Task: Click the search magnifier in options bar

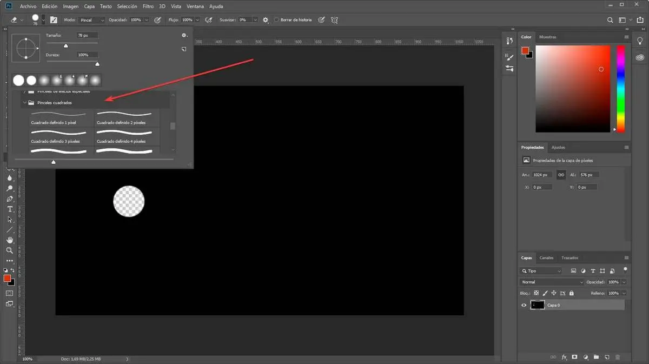Action: click(611, 20)
